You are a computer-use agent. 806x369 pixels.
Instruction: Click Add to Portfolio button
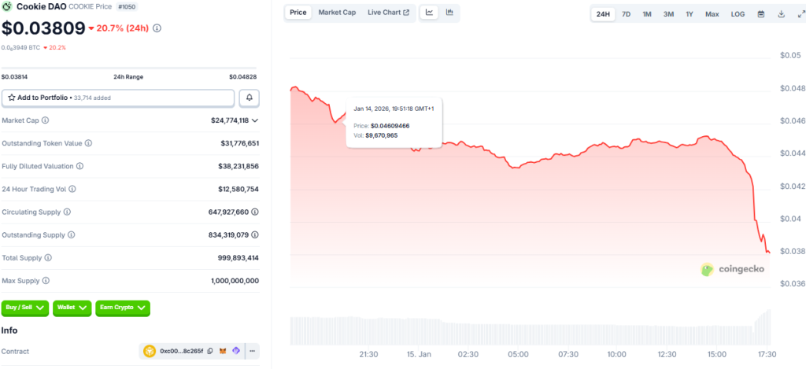(118, 98)
